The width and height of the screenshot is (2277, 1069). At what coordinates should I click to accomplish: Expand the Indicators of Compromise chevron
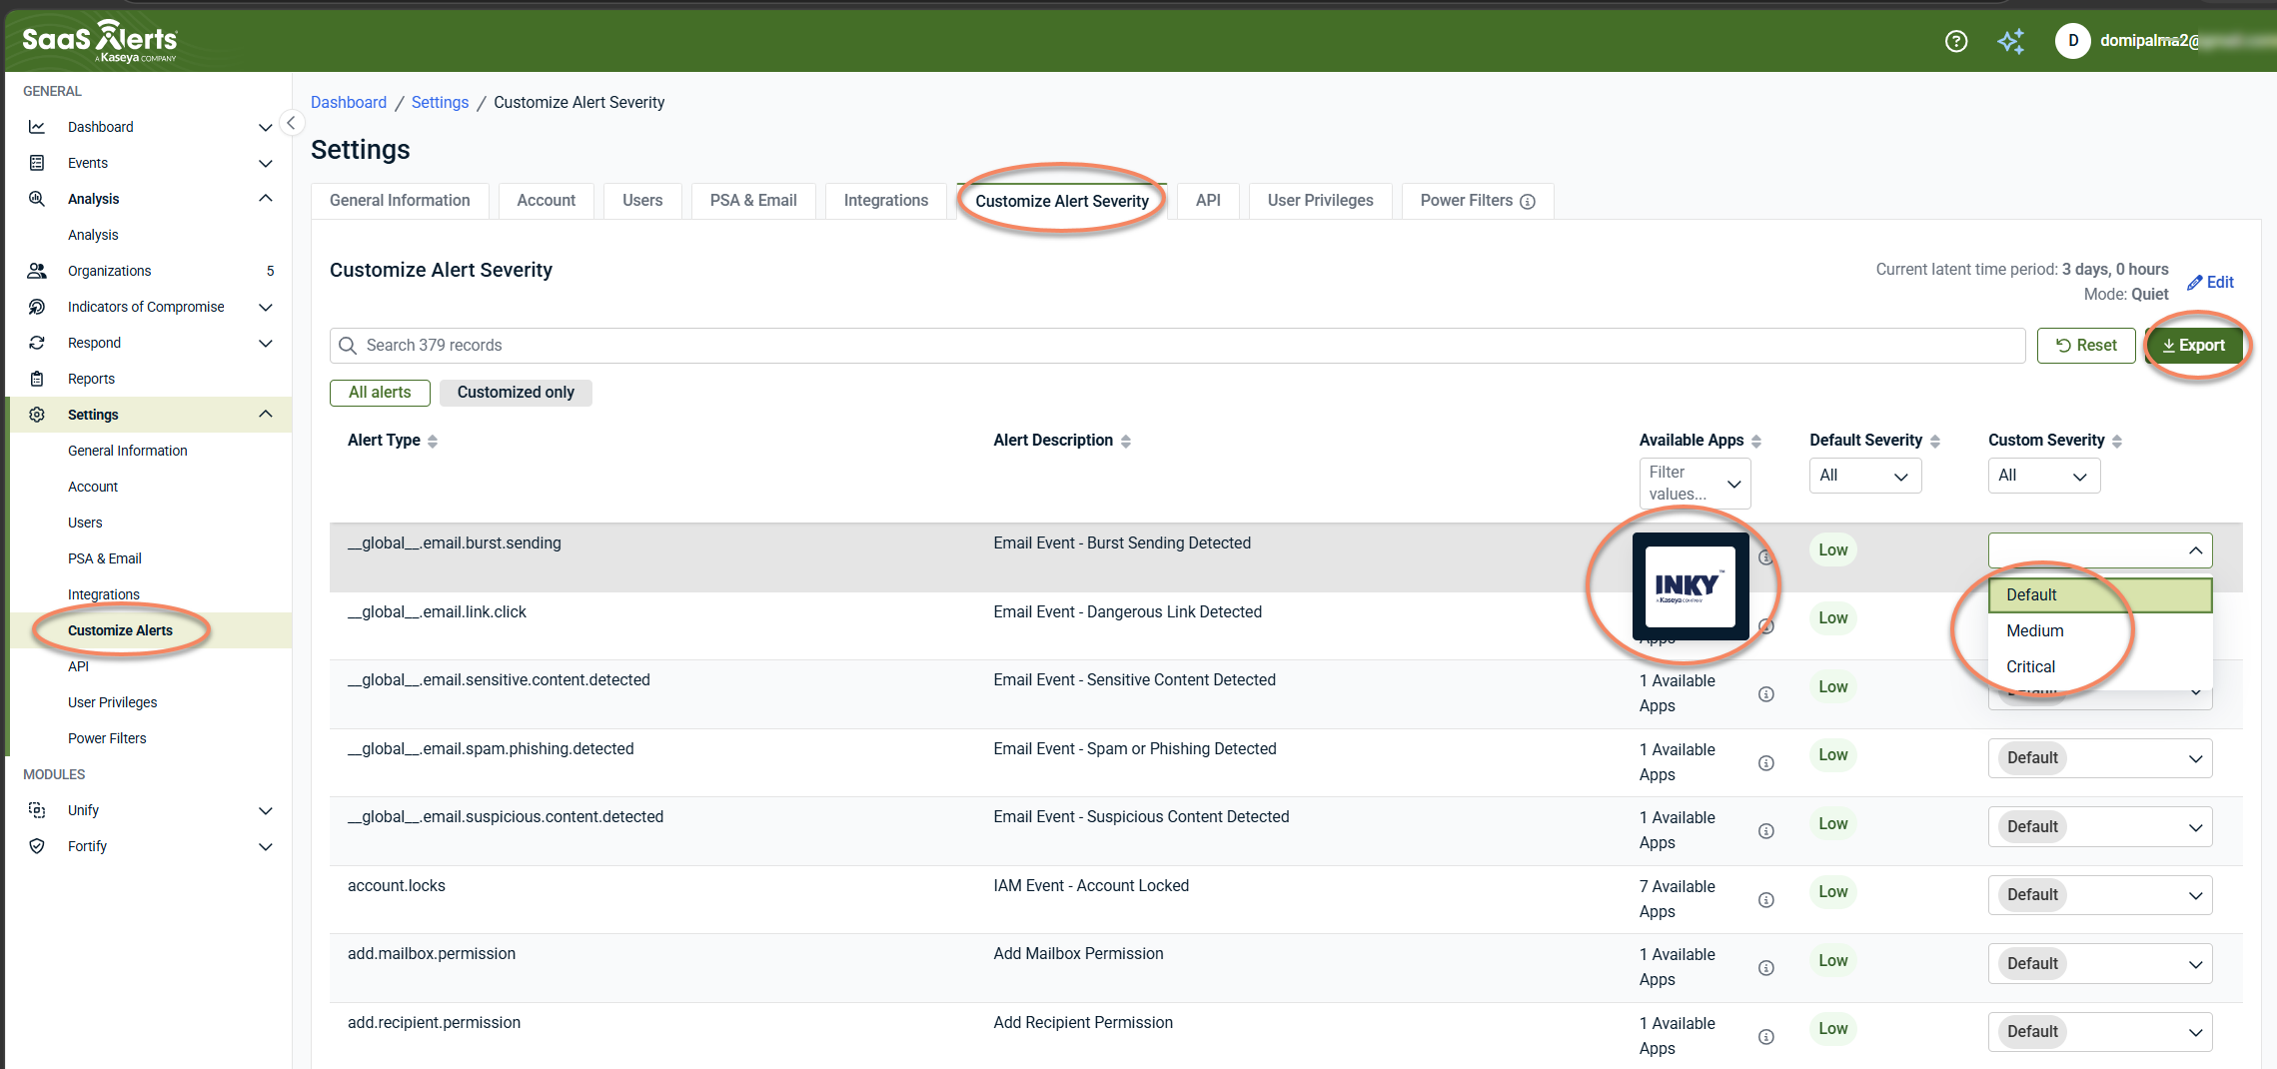266,307
